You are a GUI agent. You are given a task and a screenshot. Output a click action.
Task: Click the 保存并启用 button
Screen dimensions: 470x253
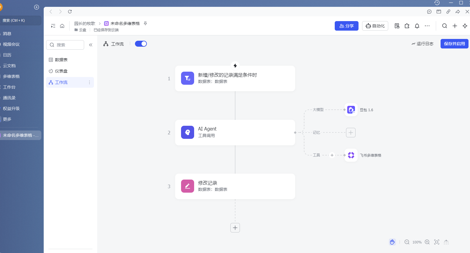click(x=454, y=44)
